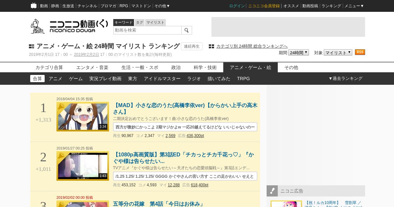Image resolution: width=394 pixels, height=207 pixels.
Task: Click grid icon beside カテゴリ別 ranking link
Action: click(211, 46)
